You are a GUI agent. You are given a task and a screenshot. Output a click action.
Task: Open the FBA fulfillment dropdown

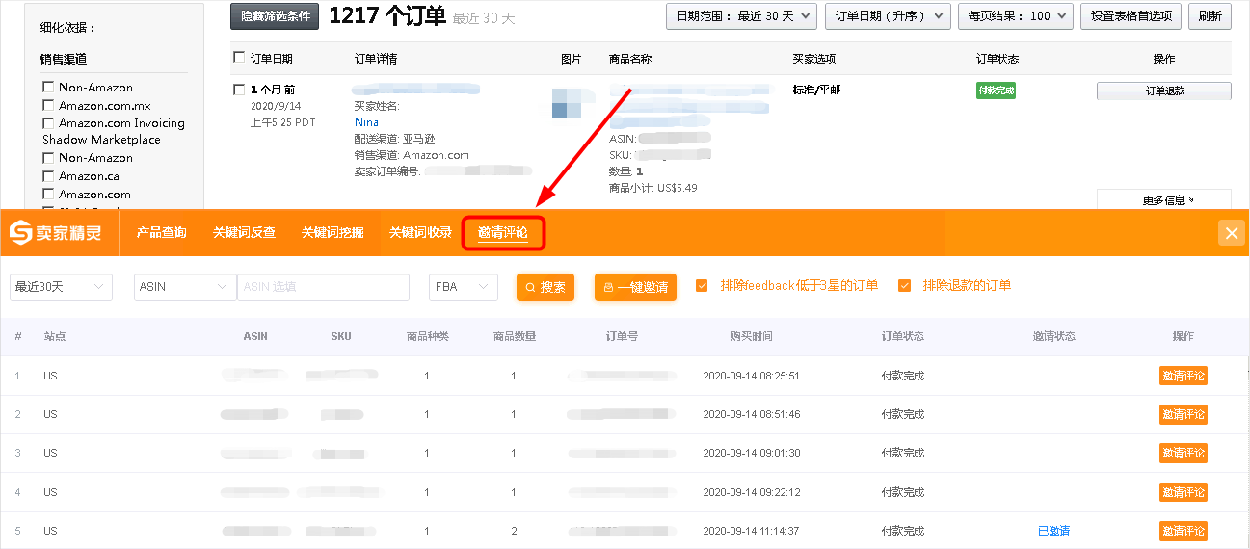click(x=464, y=287)
